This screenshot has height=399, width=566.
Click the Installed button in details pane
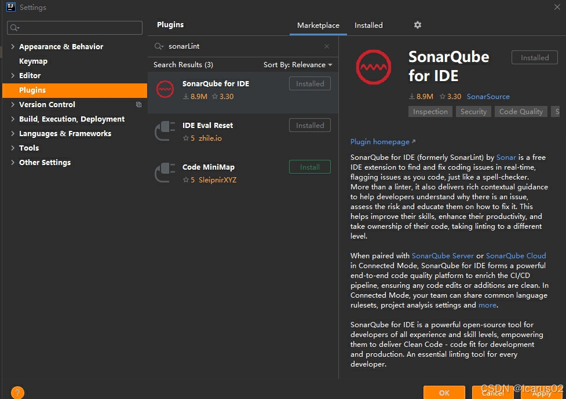tap(535, 57)
